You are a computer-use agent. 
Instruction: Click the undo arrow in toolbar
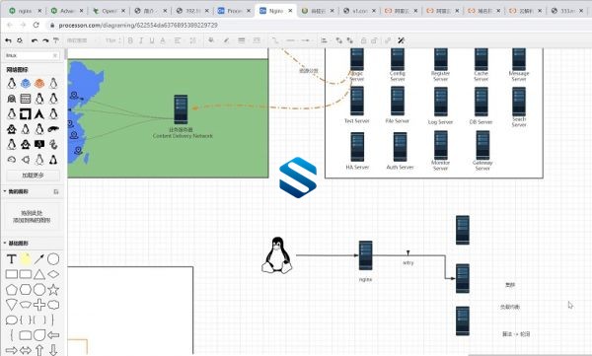click(x=35, y=40)
